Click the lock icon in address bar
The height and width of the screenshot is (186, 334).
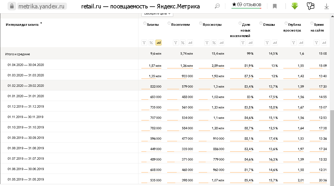point(12,6)
